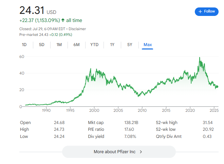Click the High value 24.73
This screenshot has width=224, height=164.
[59, 129]
